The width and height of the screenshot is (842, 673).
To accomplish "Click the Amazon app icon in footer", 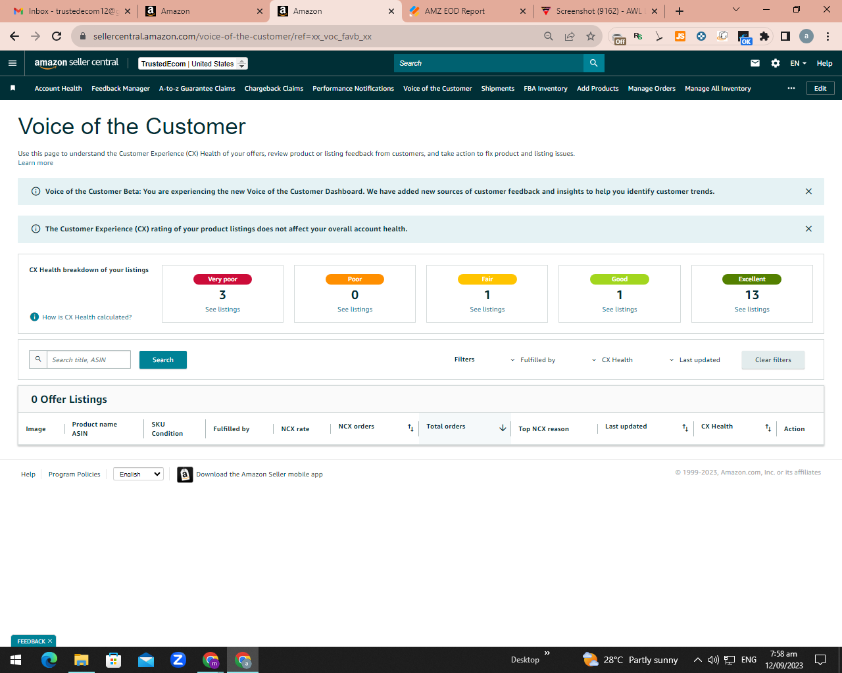I will 185,475.
